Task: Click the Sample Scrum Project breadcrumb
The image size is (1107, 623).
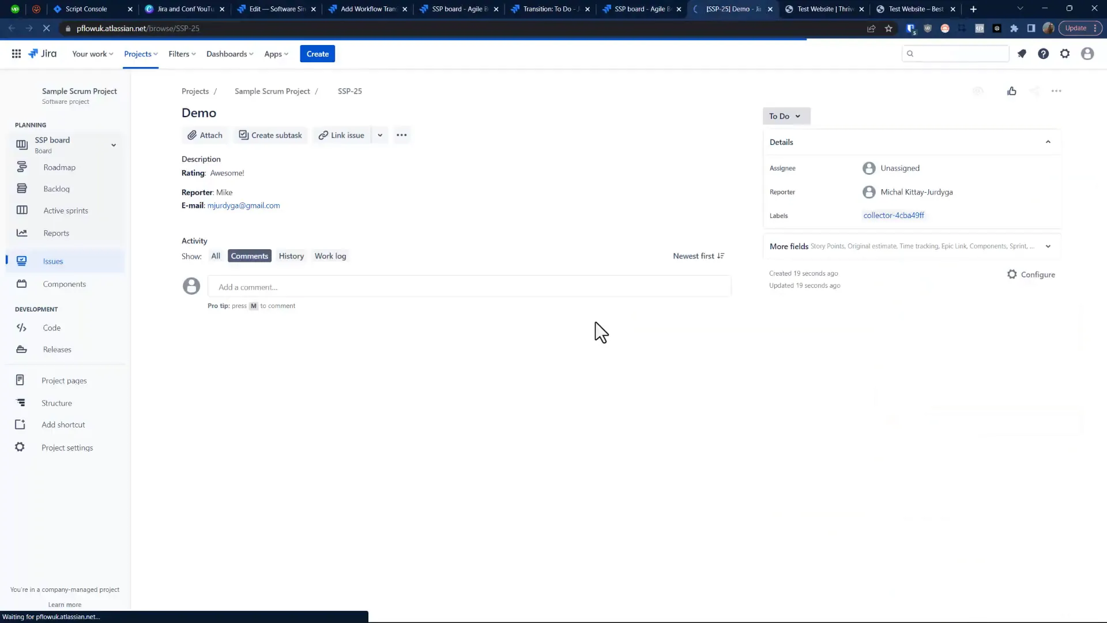Action: pyautogui.click(x=272, y=91)
